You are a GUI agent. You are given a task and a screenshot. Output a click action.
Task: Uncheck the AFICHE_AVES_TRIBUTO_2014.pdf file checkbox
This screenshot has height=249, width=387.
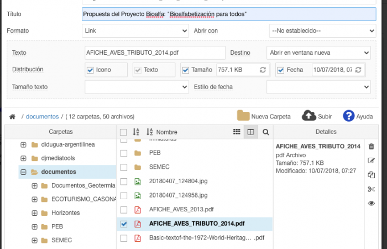[x=124, y=224]
